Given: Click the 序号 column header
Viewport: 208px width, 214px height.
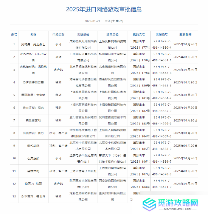Looking at the screenshot, I should [x=14, y=34].
